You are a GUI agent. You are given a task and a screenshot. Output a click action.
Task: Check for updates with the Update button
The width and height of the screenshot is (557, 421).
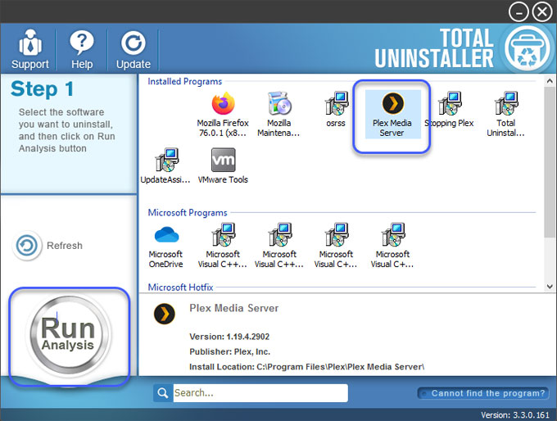(134, 49)
